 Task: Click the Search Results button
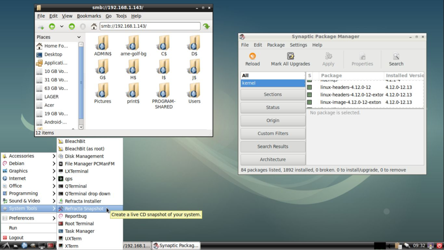click(273, 146)
